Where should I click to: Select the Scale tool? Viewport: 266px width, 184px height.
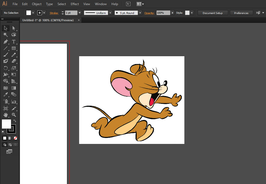(x=14, y=68)
